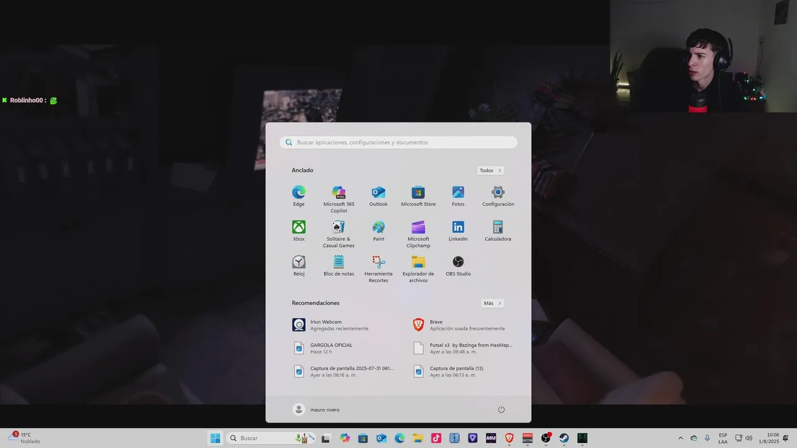Screen dimensions: 797x448
Task: Open TikTok icon on the taskbar
Action: click(436, 438)
